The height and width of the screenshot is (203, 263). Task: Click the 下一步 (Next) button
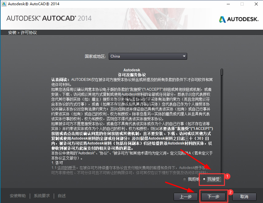213,197
